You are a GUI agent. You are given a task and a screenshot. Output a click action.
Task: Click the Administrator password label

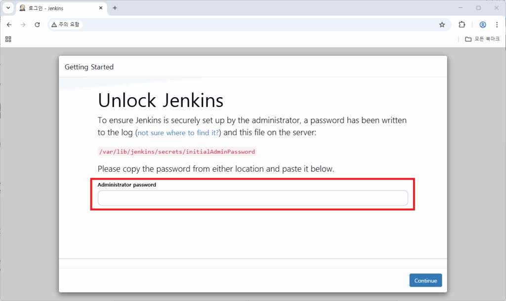126,185
